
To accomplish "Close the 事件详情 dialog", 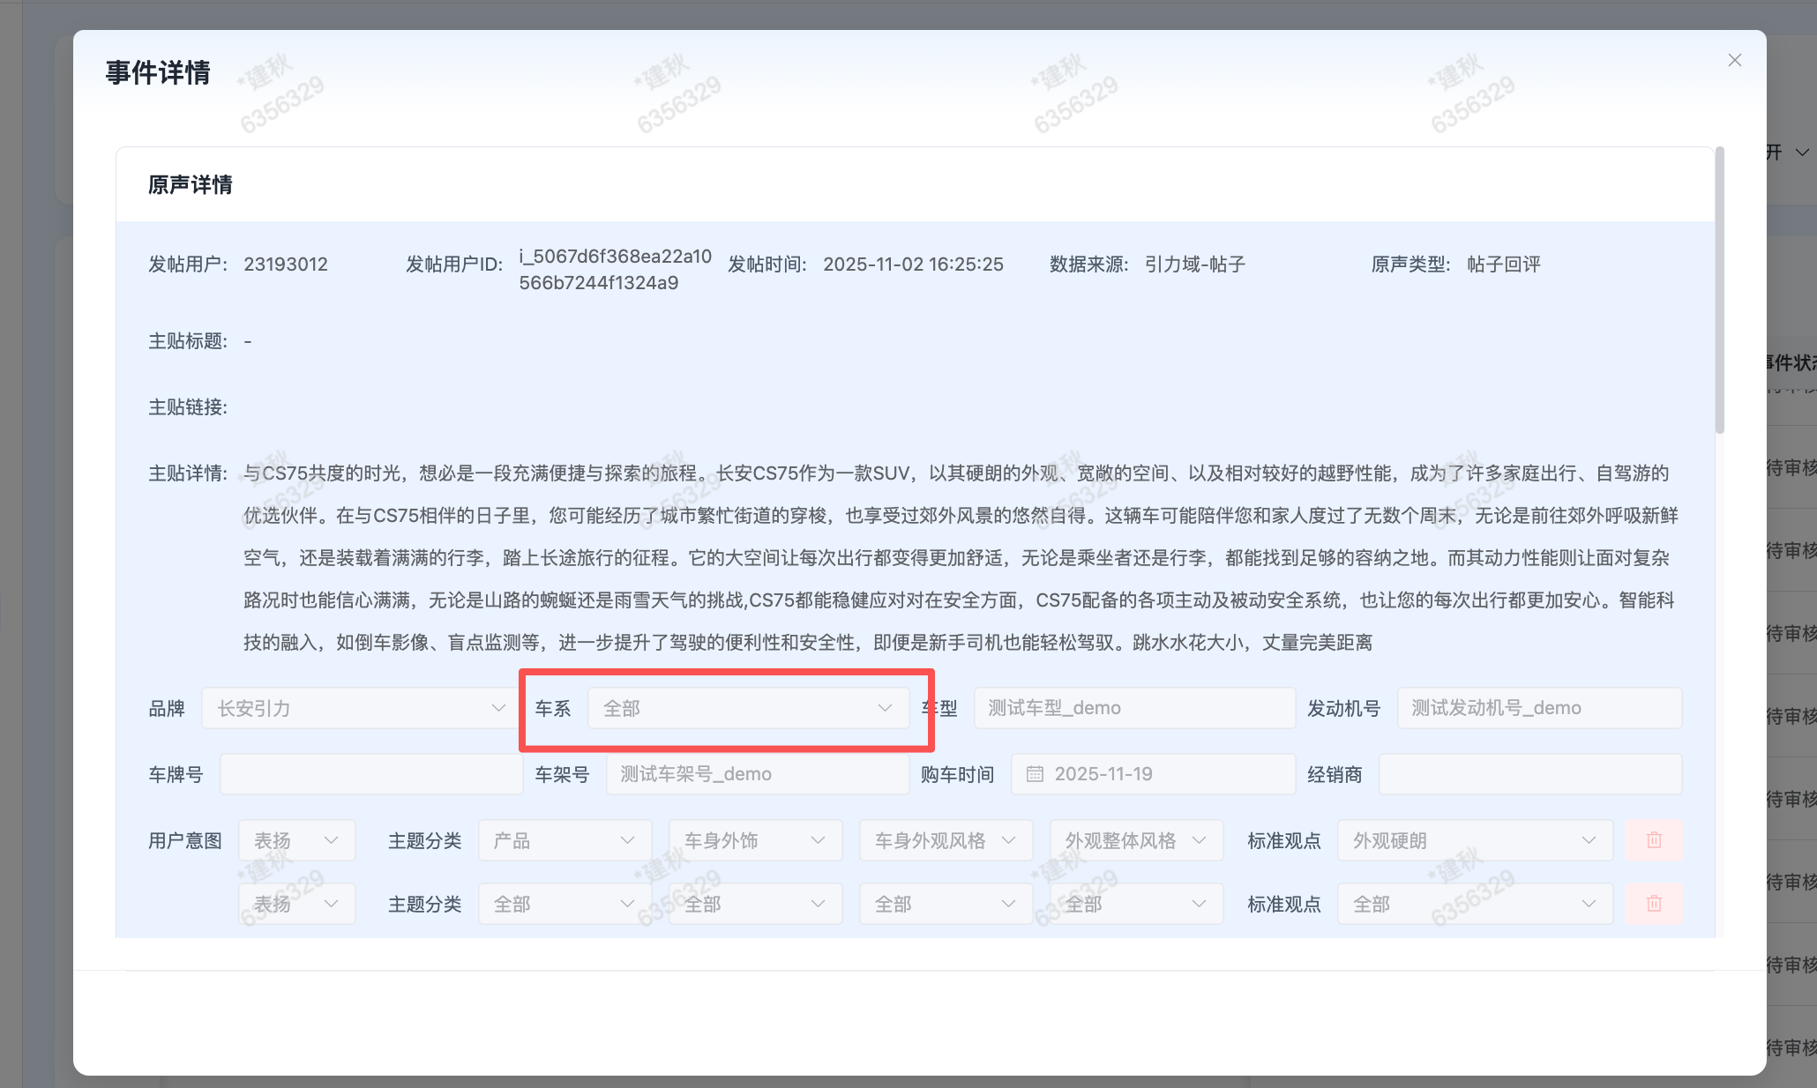I will (x=1735, y=60).
